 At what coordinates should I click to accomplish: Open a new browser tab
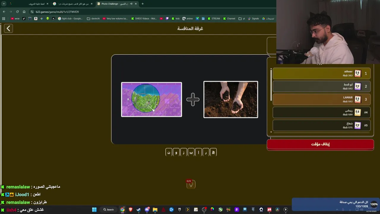142,4
